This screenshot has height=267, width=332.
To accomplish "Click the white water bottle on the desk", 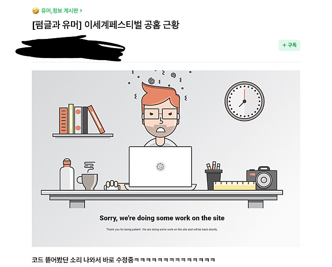I will click(x=67, y=174).
